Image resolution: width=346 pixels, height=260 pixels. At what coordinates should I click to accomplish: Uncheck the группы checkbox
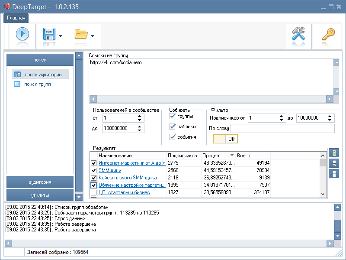(x=173, y=117)
